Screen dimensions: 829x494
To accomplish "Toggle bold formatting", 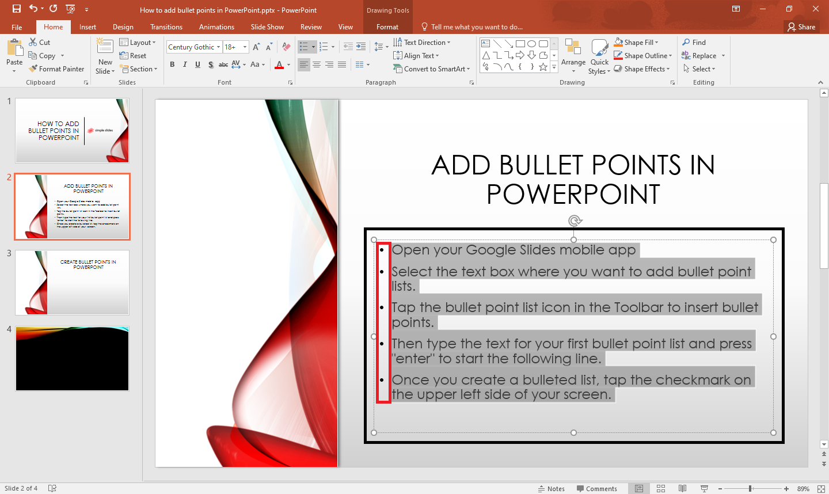I will coord(172,64).
